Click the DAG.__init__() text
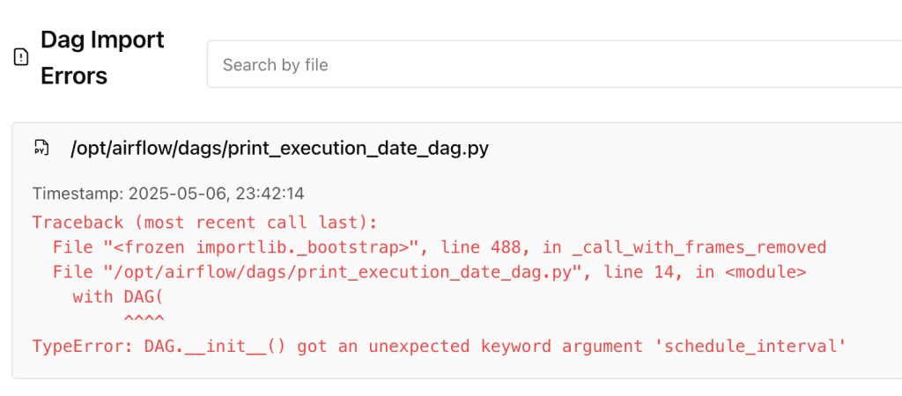Screen dimensions: 902x396 click(215, 346)
